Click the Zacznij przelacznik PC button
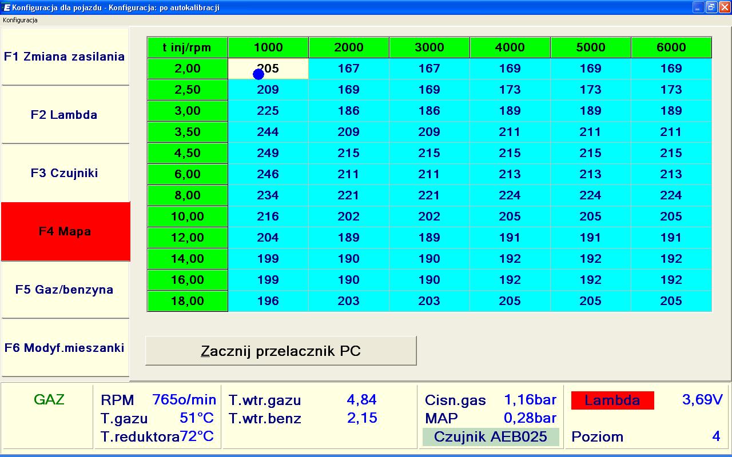732x457 pixels. [281, 351]
